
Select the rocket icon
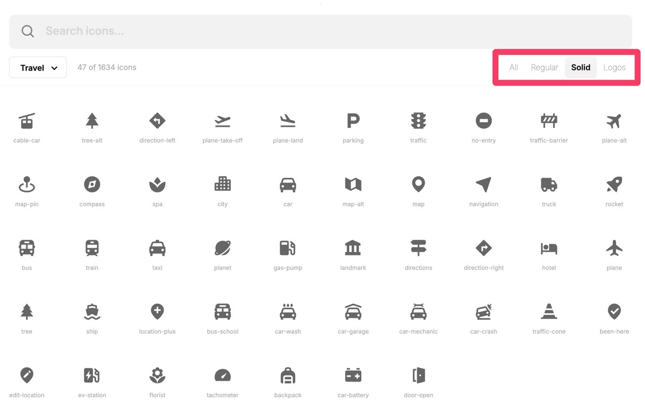click(614, 184)
